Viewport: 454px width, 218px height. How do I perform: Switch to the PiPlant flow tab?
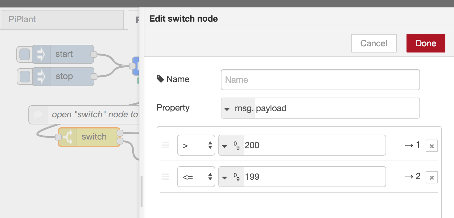[x=62, y=19]
